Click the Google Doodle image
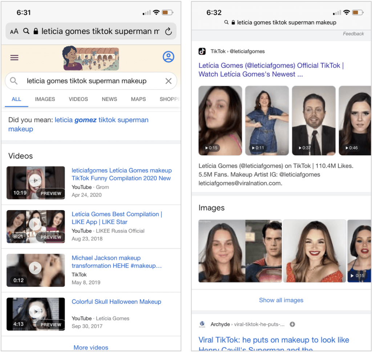The height and width of the screenshot is (352, 372). click(91, 58)
